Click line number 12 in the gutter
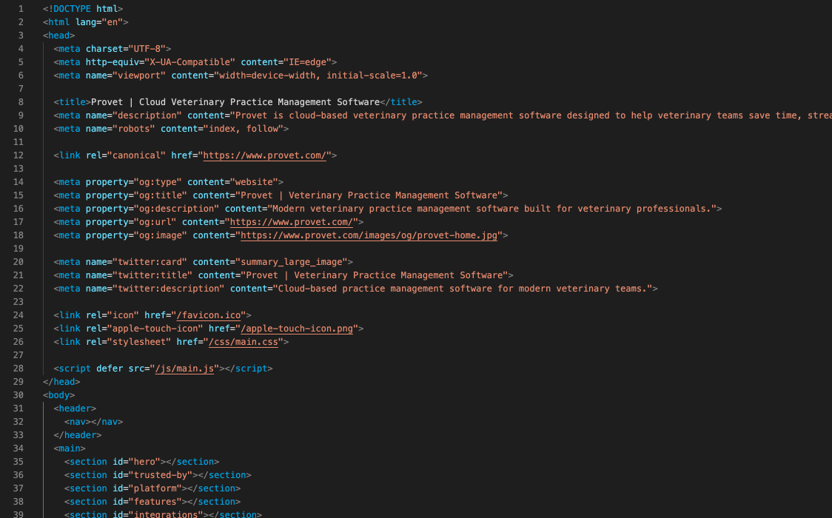 click(18, 155)
